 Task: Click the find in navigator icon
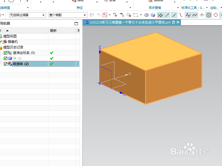point(122,15)
